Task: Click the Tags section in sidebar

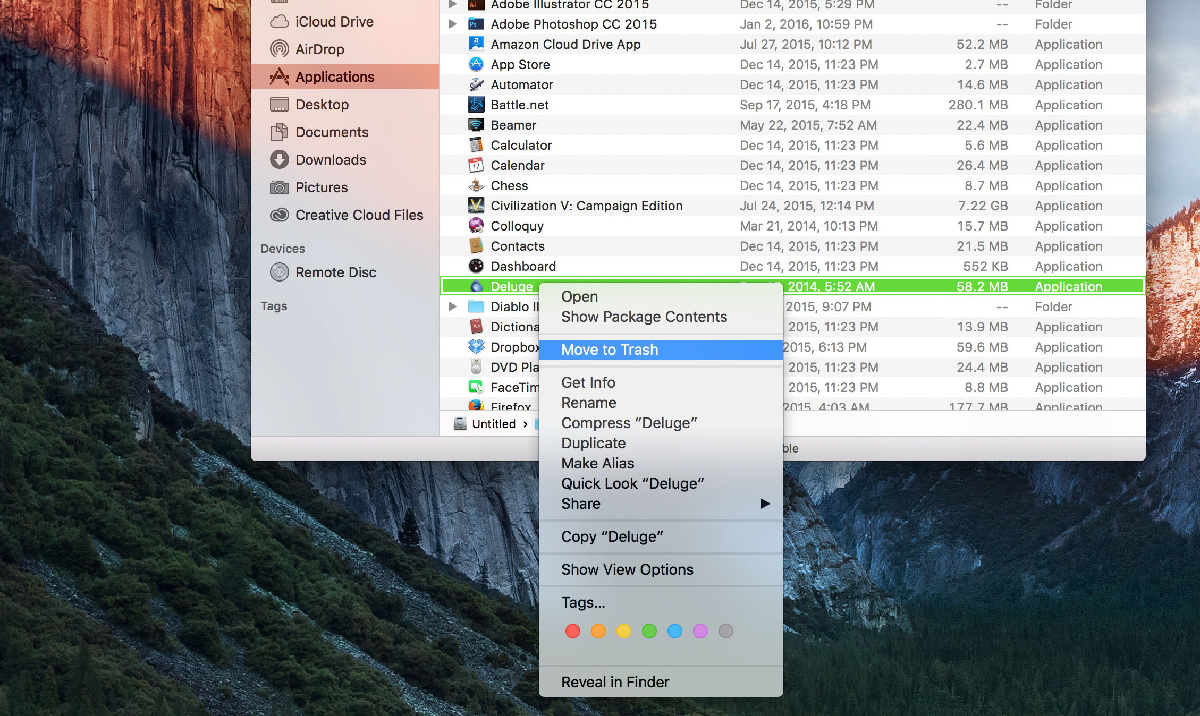Action: point(273,305)
